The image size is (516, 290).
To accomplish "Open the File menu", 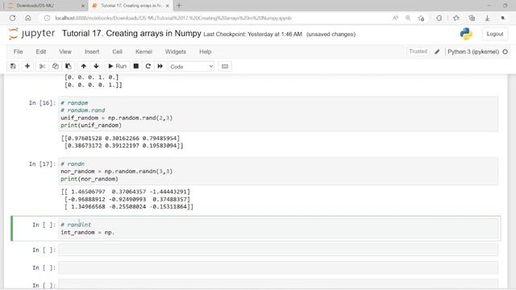I will [x=18, y=52].
